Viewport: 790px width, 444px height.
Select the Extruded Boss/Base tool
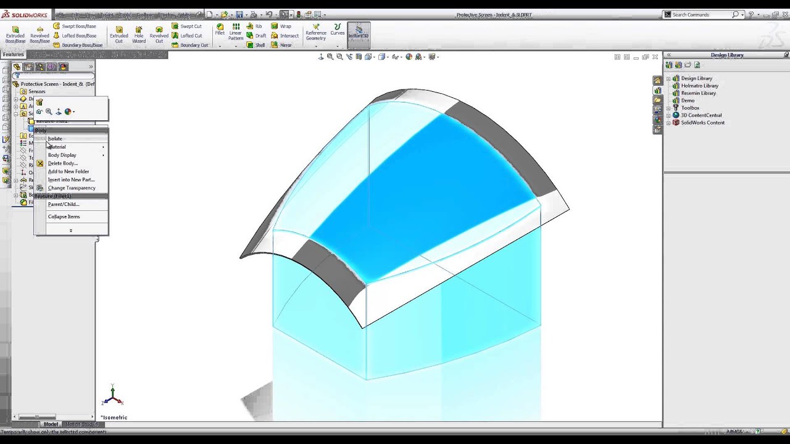(15, 35)
